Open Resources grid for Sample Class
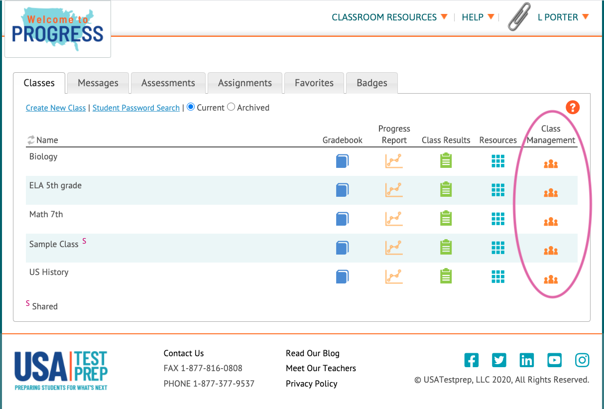 (498, 248)
